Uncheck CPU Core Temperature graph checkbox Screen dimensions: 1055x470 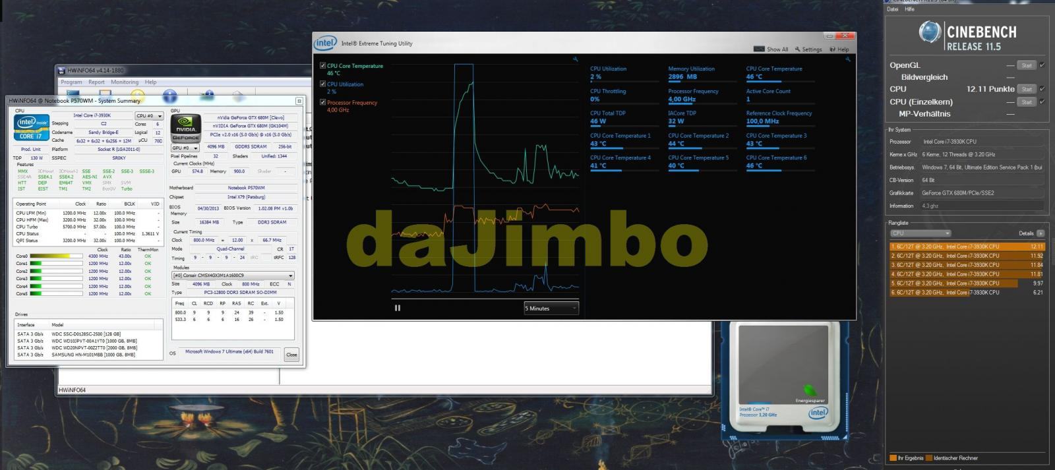pos(322,66)
